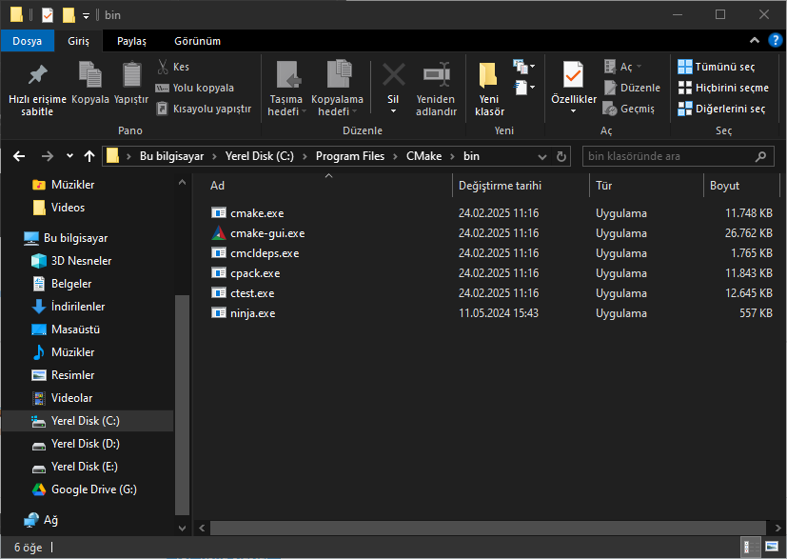Click Düzenle edit in Aç group

[632, 88]
